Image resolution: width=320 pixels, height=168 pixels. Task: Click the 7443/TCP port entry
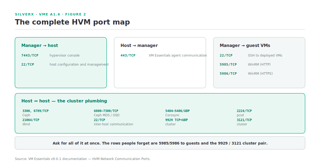point(30,55)
